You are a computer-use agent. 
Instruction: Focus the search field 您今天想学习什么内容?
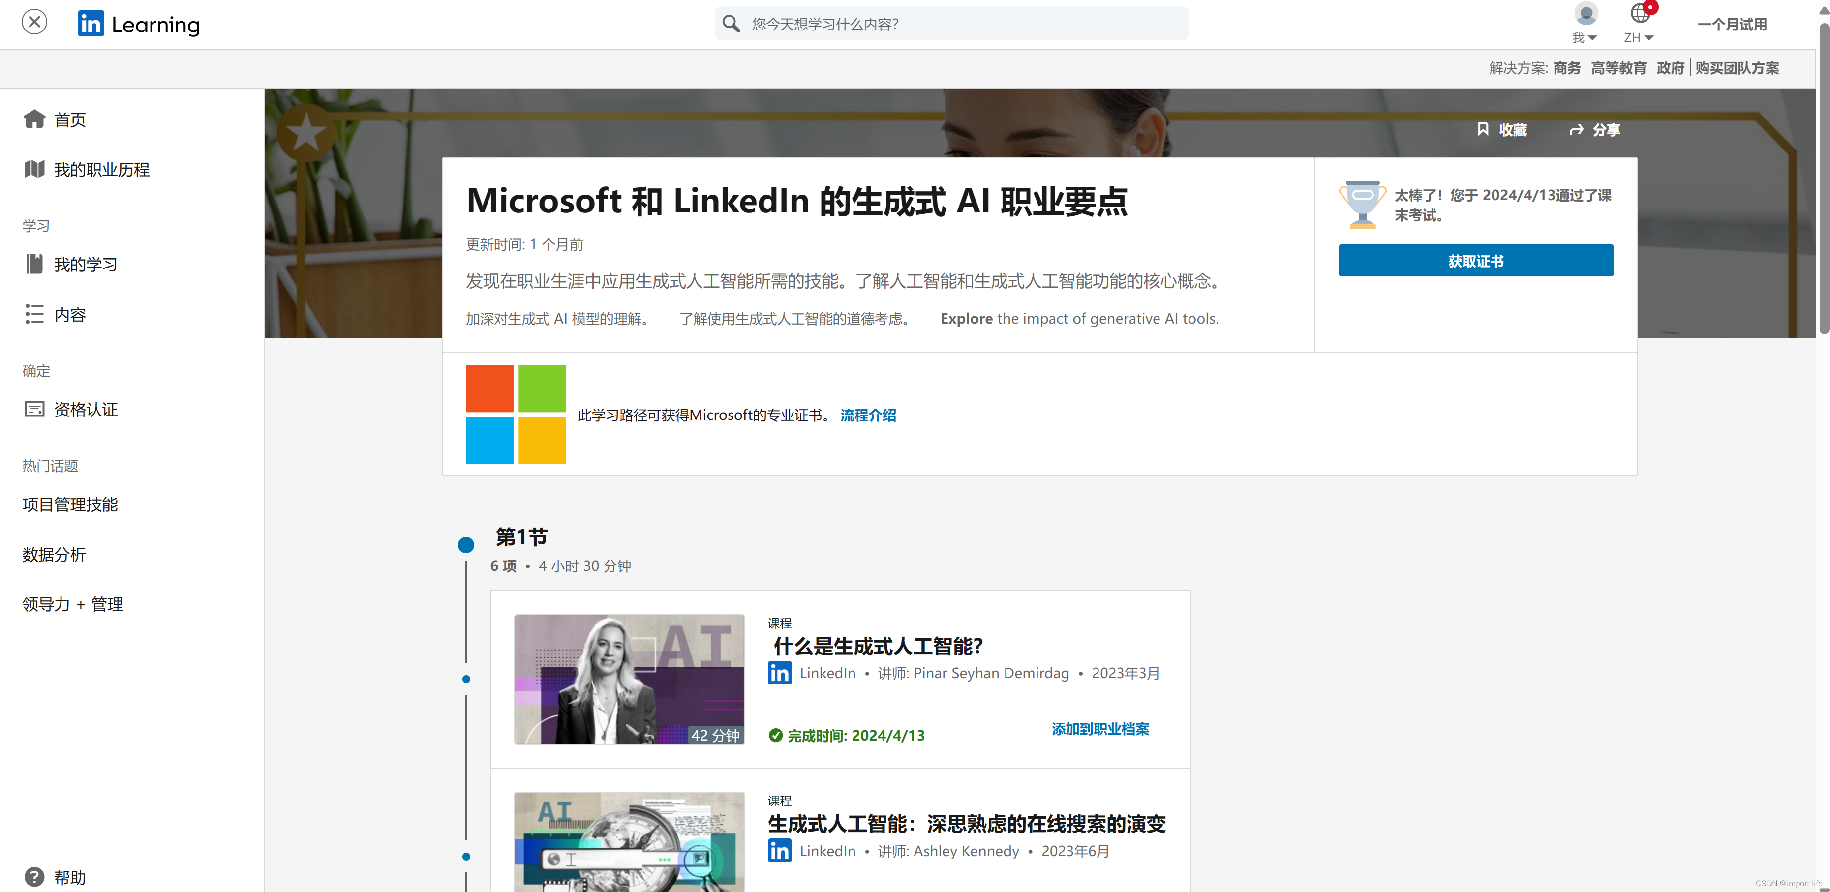pos(952,24)
